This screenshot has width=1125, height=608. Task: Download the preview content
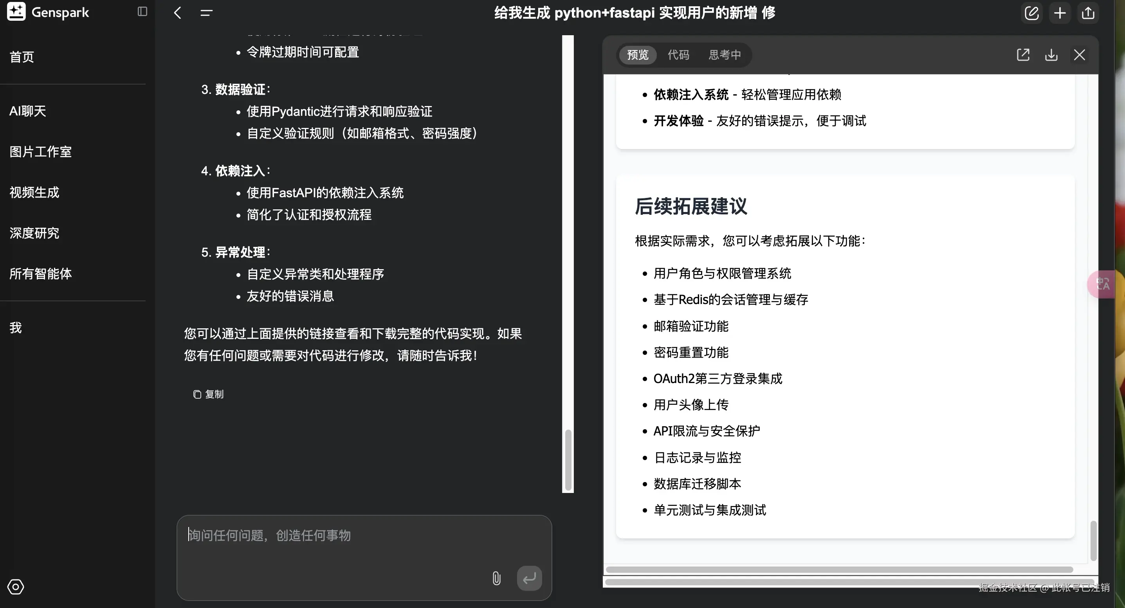pos(1052,54)
